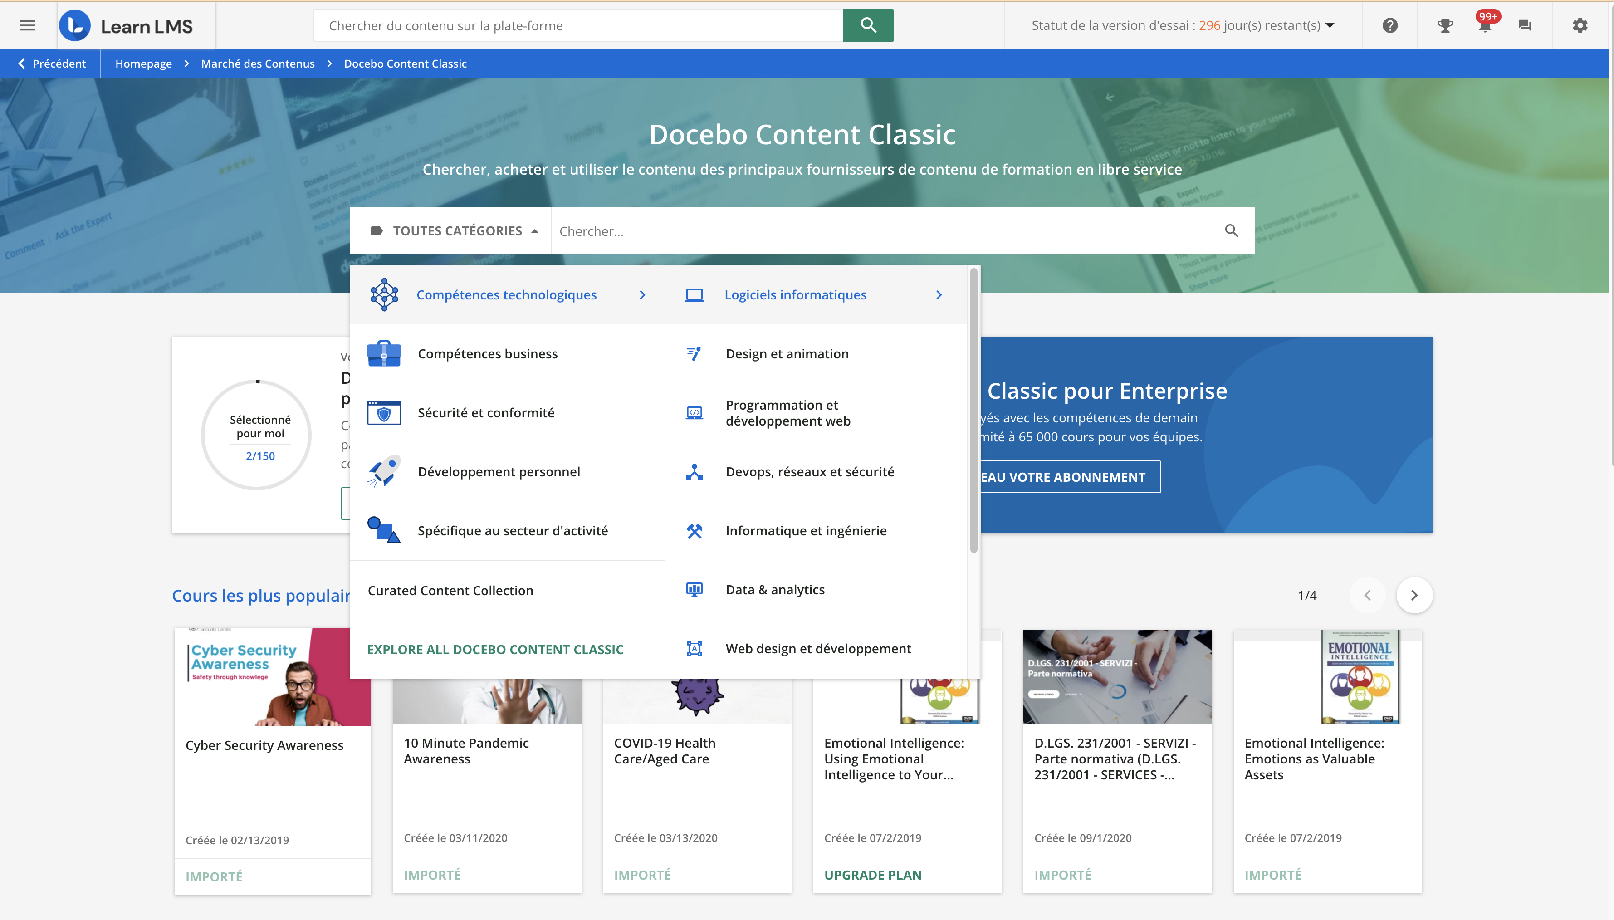
Task: Open the D.LGS. 231/2001 course thumbnail
Action: [x=1117, y=676]
